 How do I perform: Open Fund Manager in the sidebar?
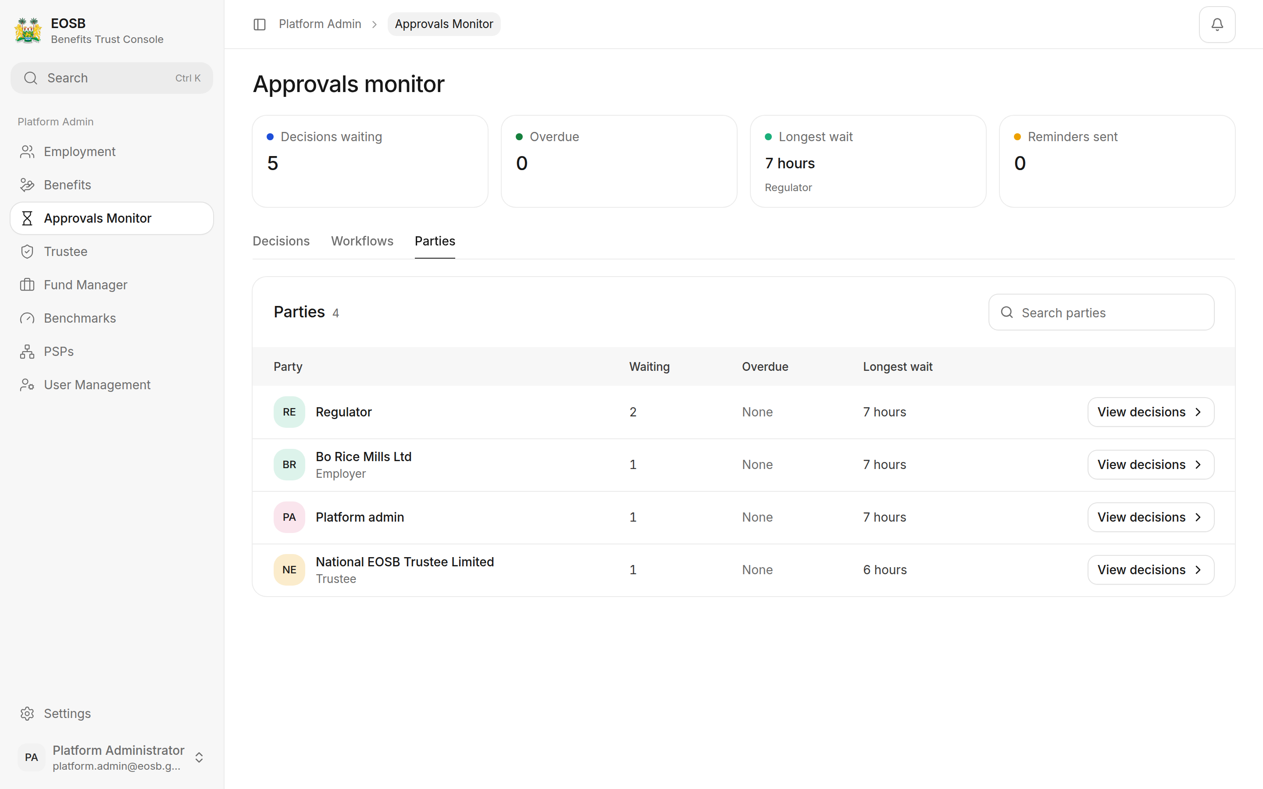pyautogui.click(x=112, y=285)
